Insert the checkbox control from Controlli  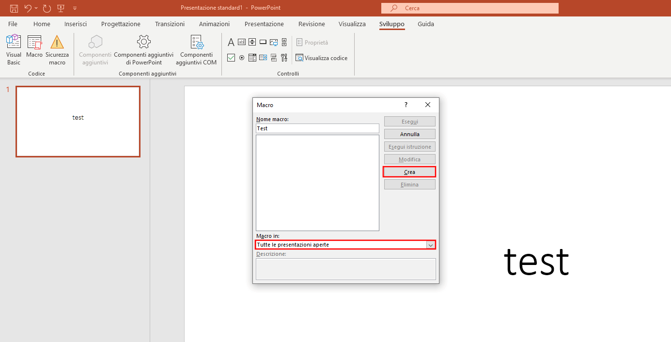[231, 58]
